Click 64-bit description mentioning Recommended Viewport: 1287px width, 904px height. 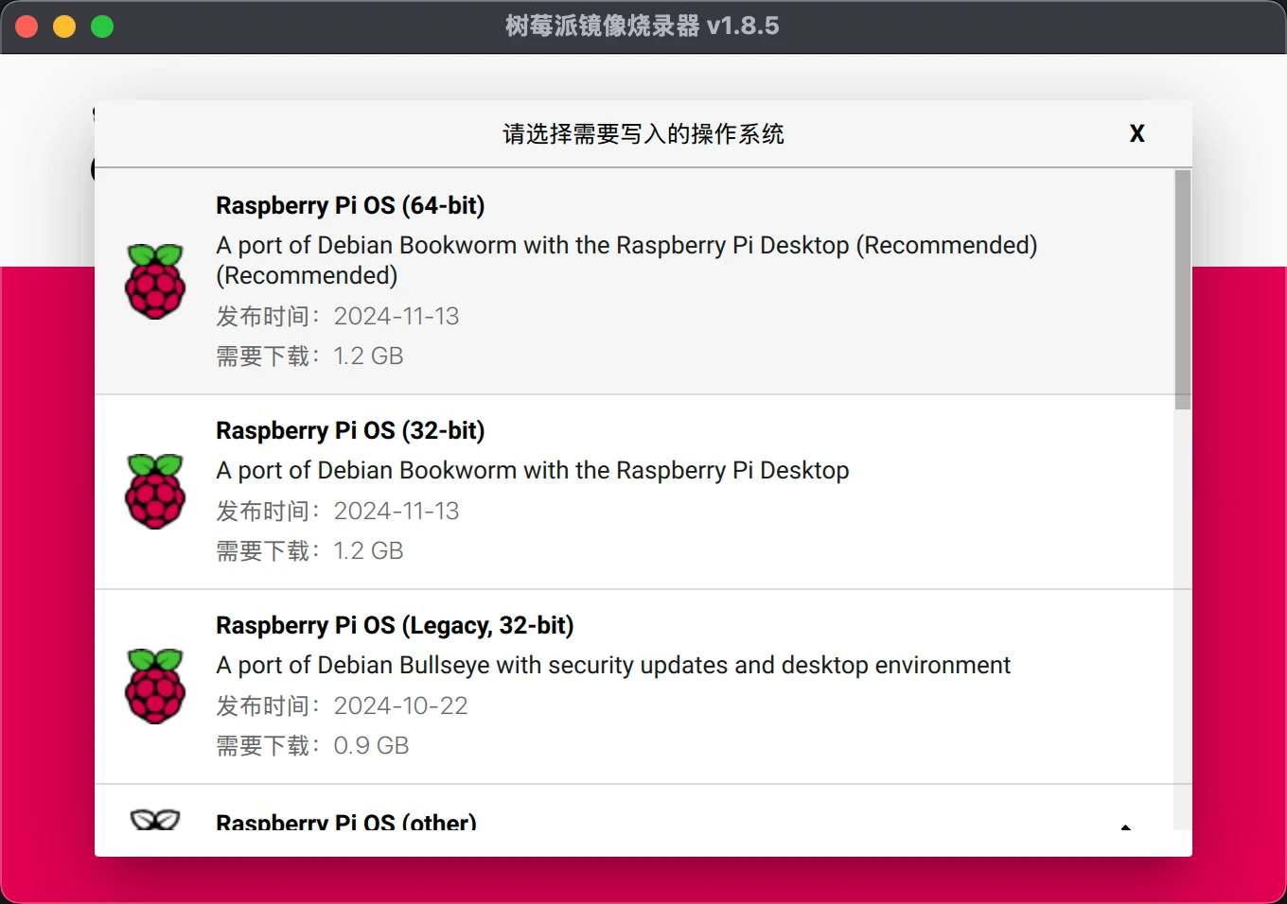(x=626, y=260)
